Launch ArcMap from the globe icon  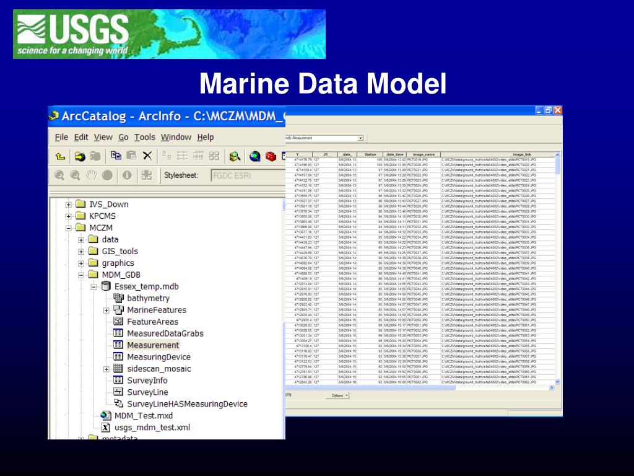click(255, 156)
